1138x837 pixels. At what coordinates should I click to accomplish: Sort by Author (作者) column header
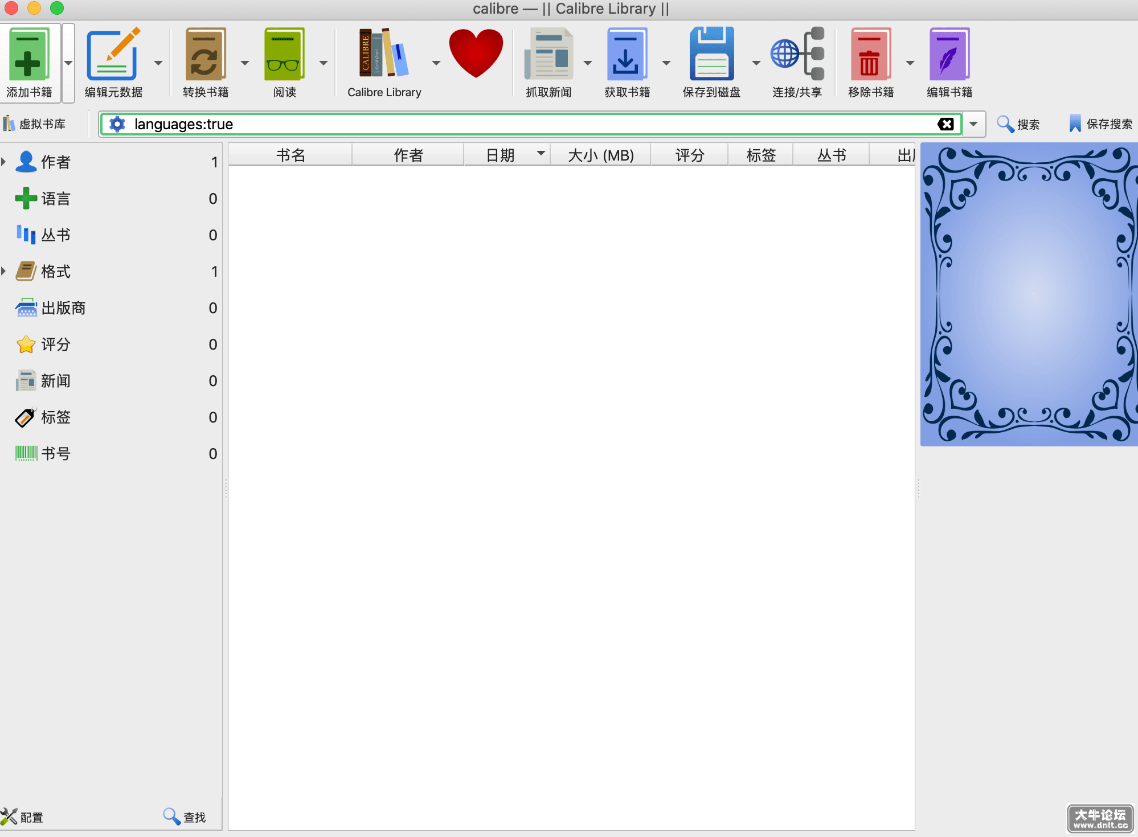click(408, 155)
